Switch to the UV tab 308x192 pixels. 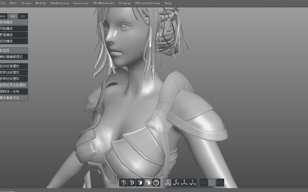[23, 16]
